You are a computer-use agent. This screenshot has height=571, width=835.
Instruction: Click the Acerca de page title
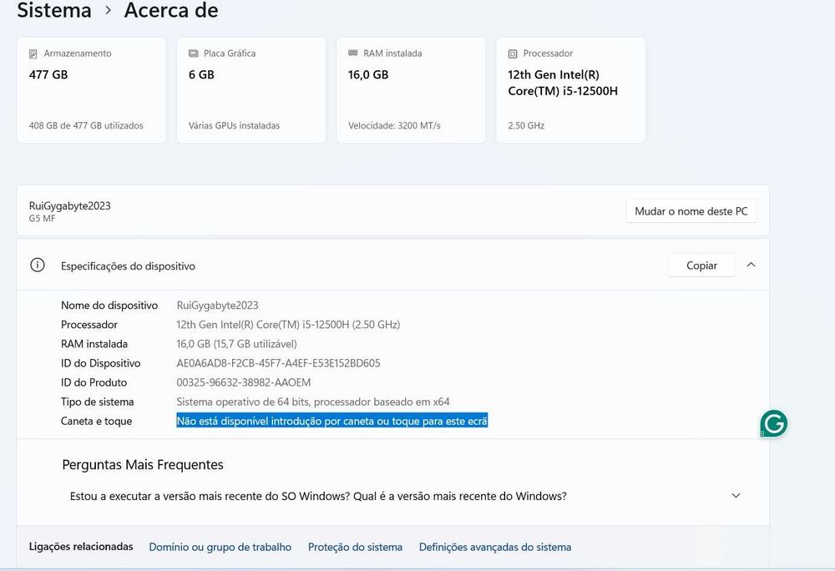click(x=171, y=10)
